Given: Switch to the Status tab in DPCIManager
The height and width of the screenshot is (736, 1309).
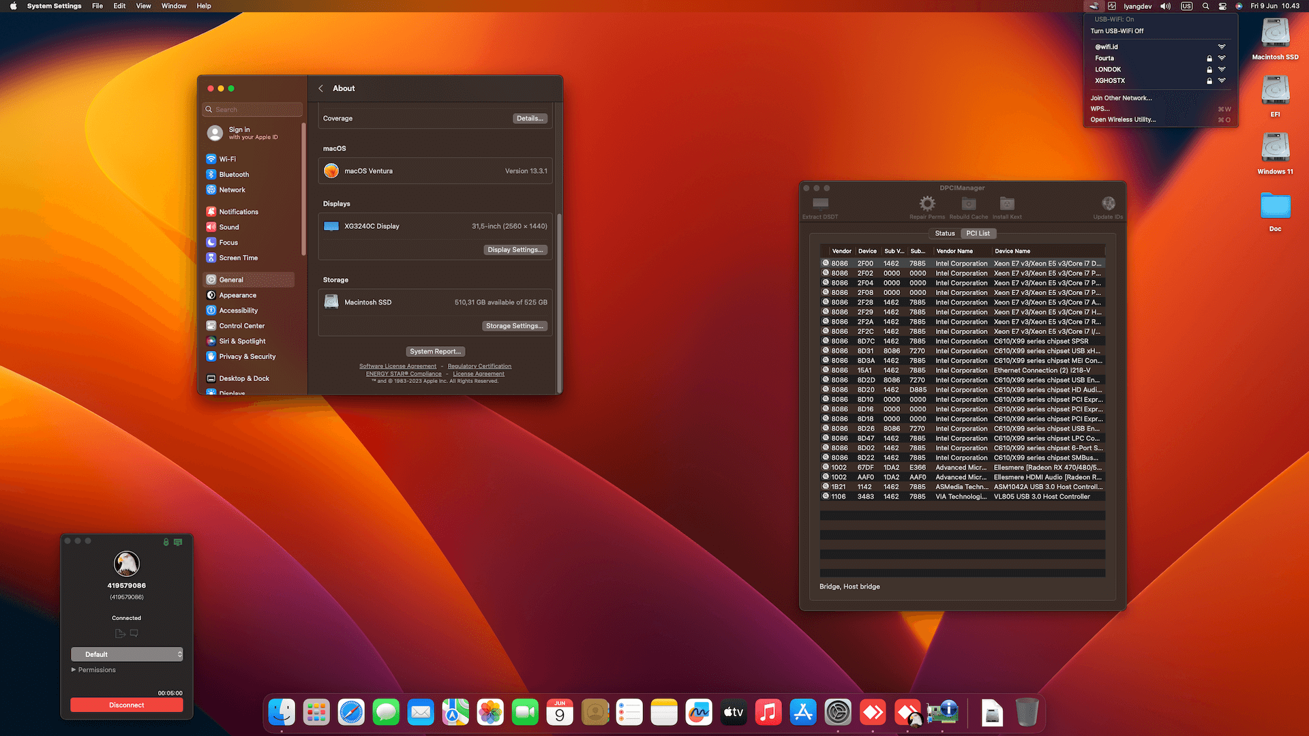Looking at the screenshot, I should [944, 233].
